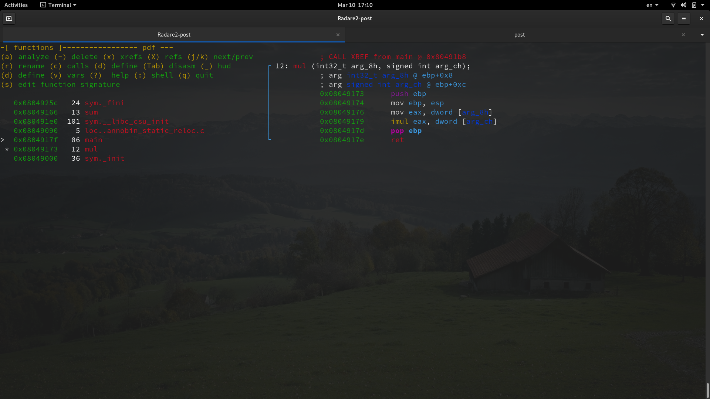Click the battery status icon
This screenshot has width=710, height=399.
695,5
